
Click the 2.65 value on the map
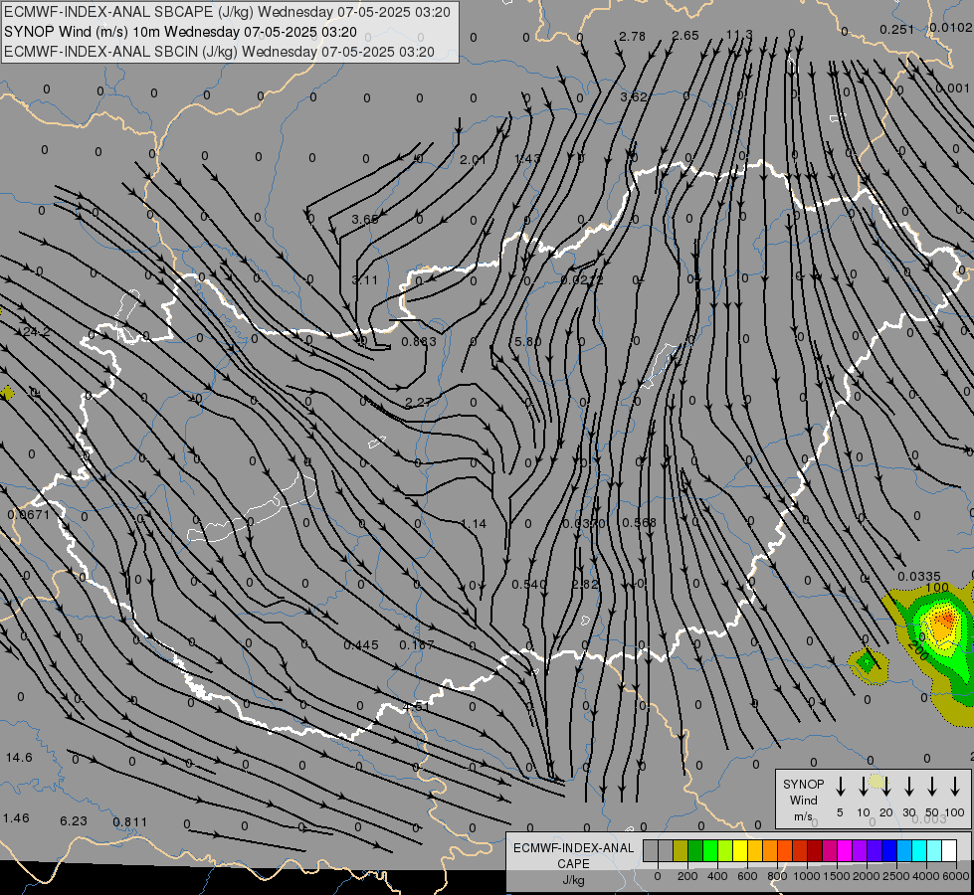[x=685, y=36]
